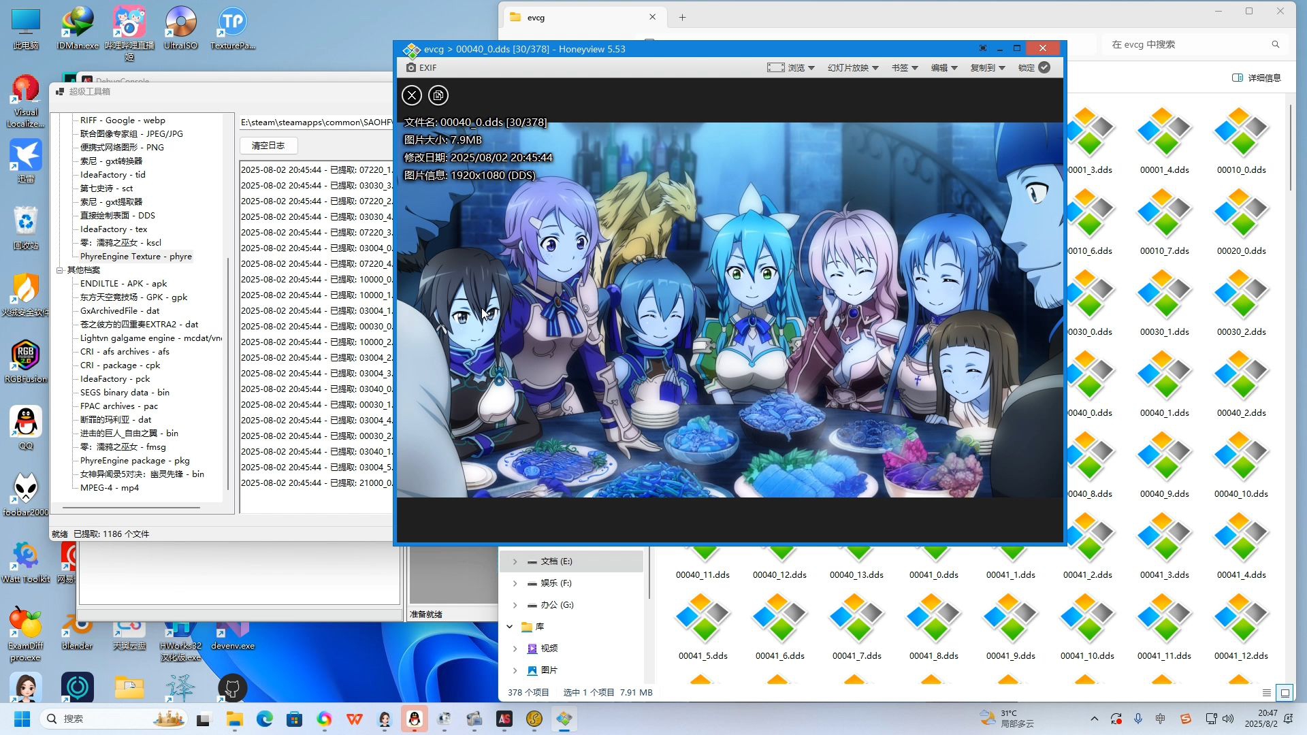Viewport: 1307px width, 735px height.
Task: Copy image info with the clipboard icon
Action: click(438, 95)
